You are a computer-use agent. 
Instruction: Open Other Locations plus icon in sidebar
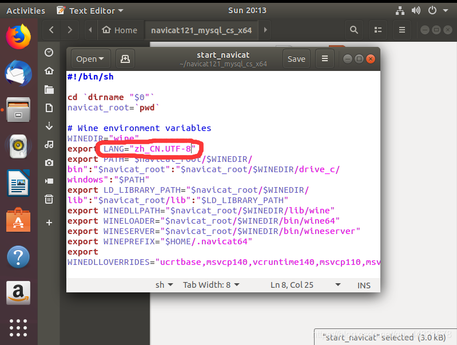click(x=49, y=223)
